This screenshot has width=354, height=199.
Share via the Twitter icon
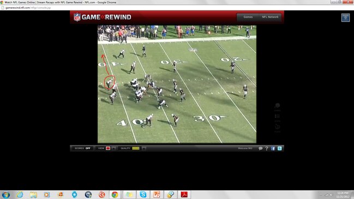(x=279, y=148)
